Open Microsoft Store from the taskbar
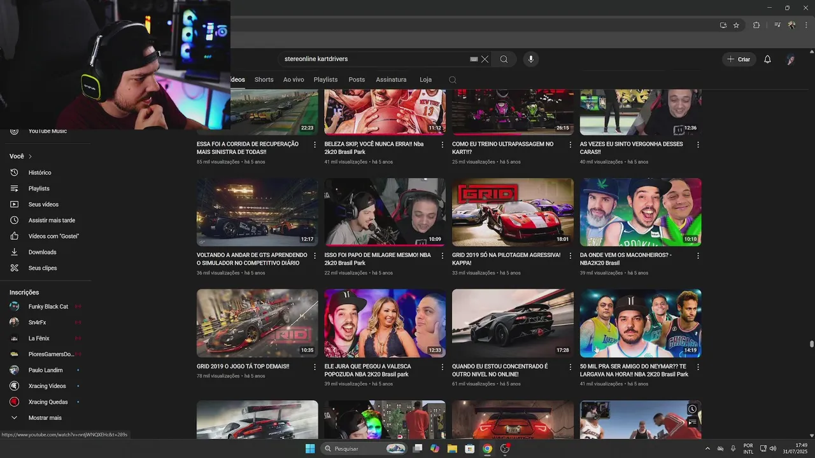Viewport: 815px width, 458px height. (x=469, y=448)
